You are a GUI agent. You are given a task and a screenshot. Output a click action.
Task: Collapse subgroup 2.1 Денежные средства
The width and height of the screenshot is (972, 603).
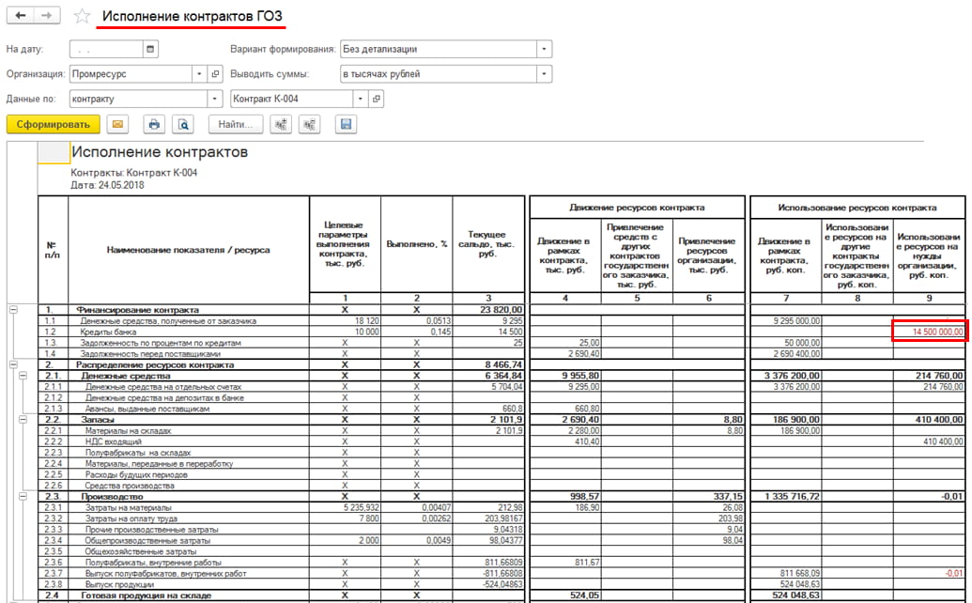click(x=23, y=376)
